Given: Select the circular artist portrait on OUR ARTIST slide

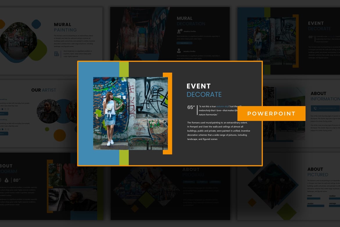Looking at the screenshot, I should (x=49, y=111).
